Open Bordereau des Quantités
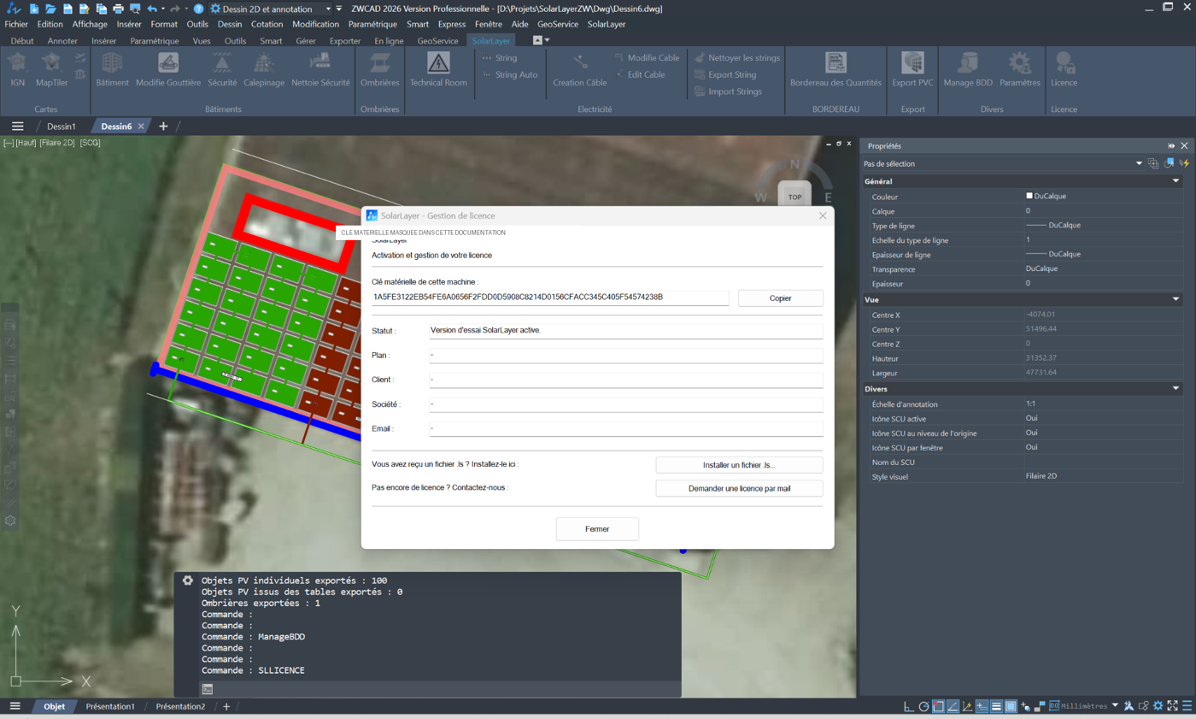This screenshot has height=719, width=1196. pos(835,69)
